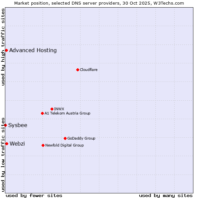Click the red dot next to Cloudflare
The height and width of the screenshot is (198, 198).
[78, 70]
